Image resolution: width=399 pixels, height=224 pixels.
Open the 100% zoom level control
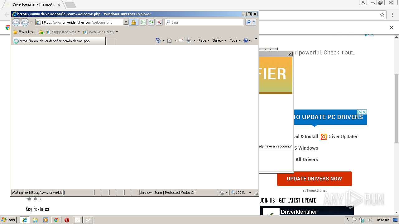[238, 193]
